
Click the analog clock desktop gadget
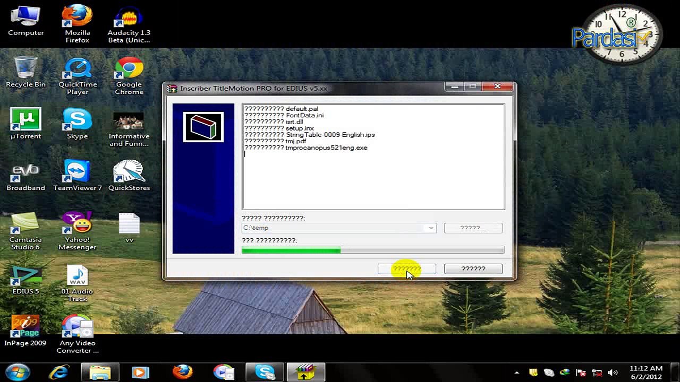[622, 34]
